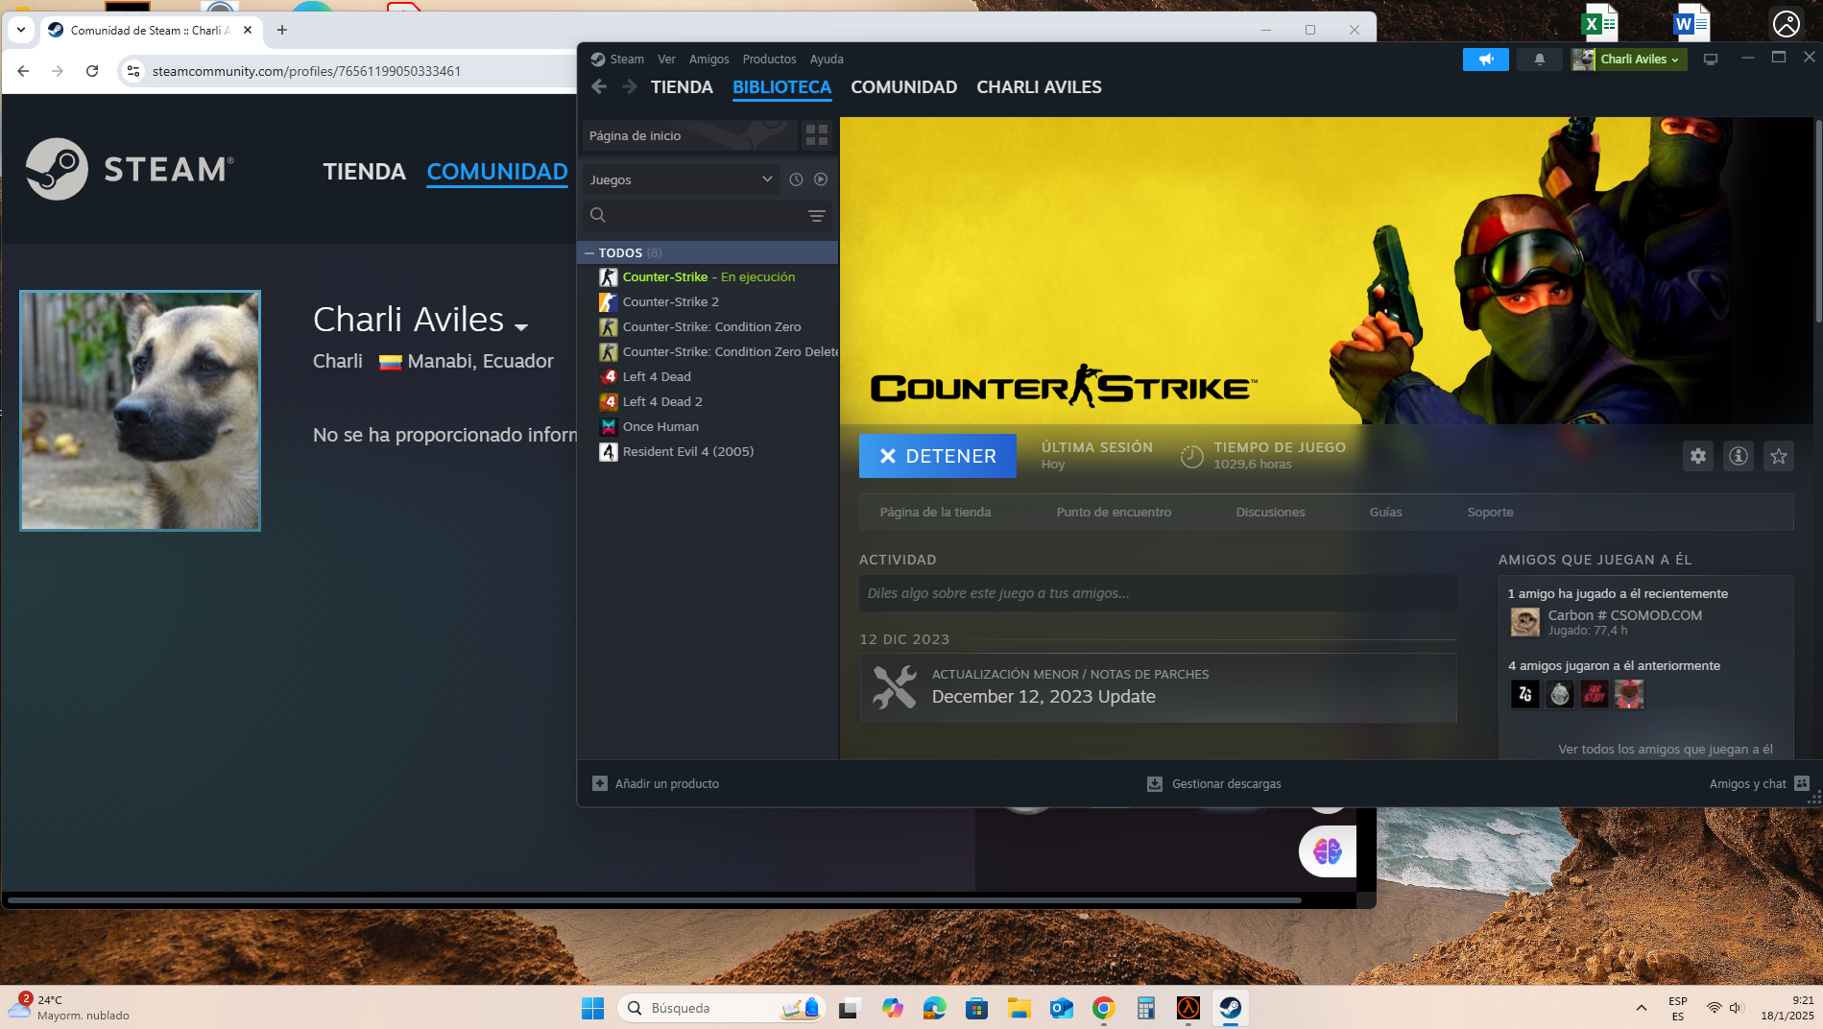Toggle the recent activity clock filter
Image resolution: width=1823 pixels, height=1029 pixels.
[796, 179]
